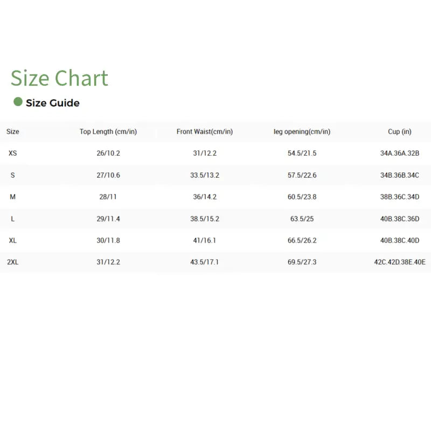Click the 33.5/13.2 front waist cell

(x=205, y=175)
